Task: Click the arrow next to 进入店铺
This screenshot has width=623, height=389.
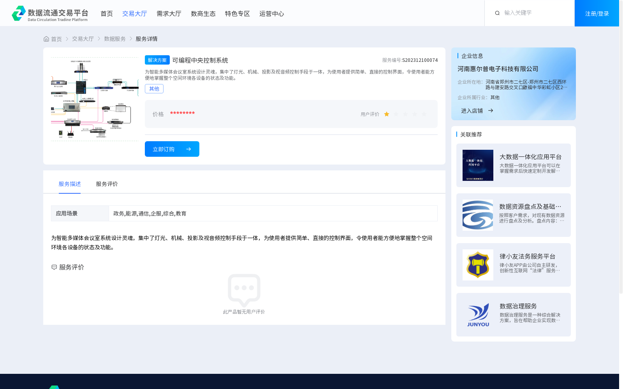Action: pos(491,111)
